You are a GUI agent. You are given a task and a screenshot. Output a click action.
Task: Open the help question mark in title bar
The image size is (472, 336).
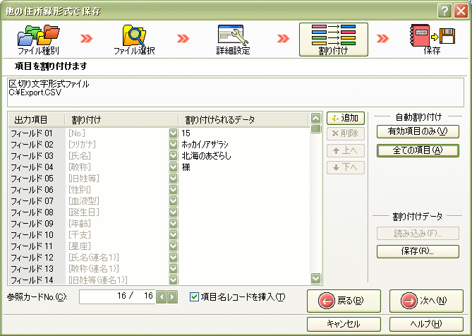click(x=444, y=11)
